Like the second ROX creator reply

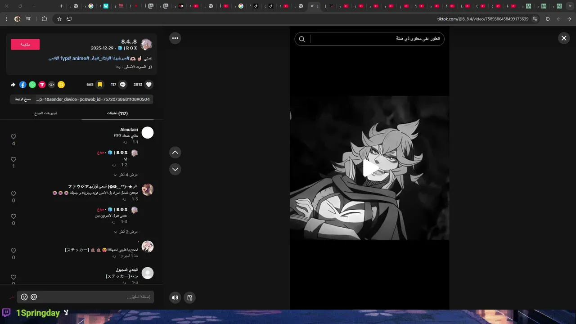tap(13, 217)
